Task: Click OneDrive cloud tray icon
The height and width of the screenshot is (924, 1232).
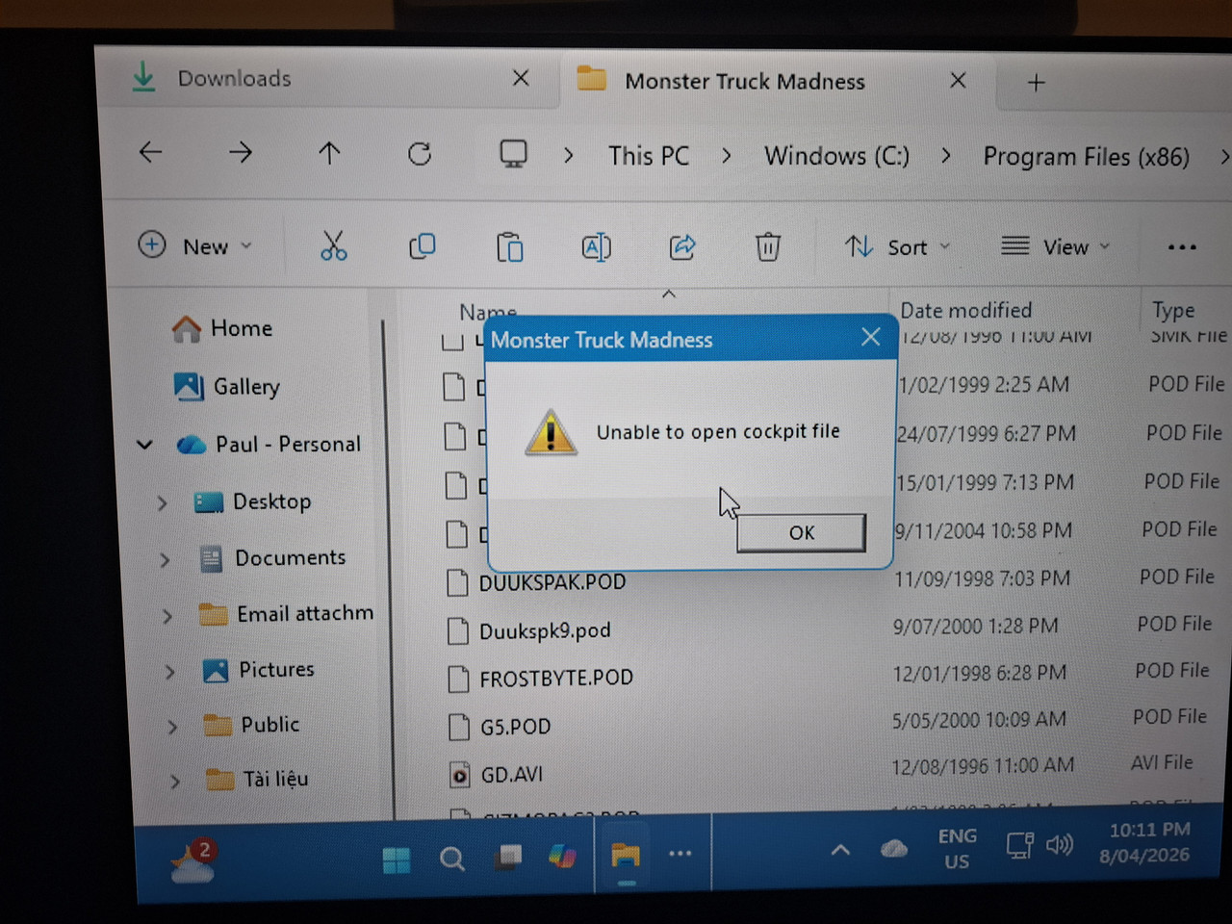Action: point(894,848)
